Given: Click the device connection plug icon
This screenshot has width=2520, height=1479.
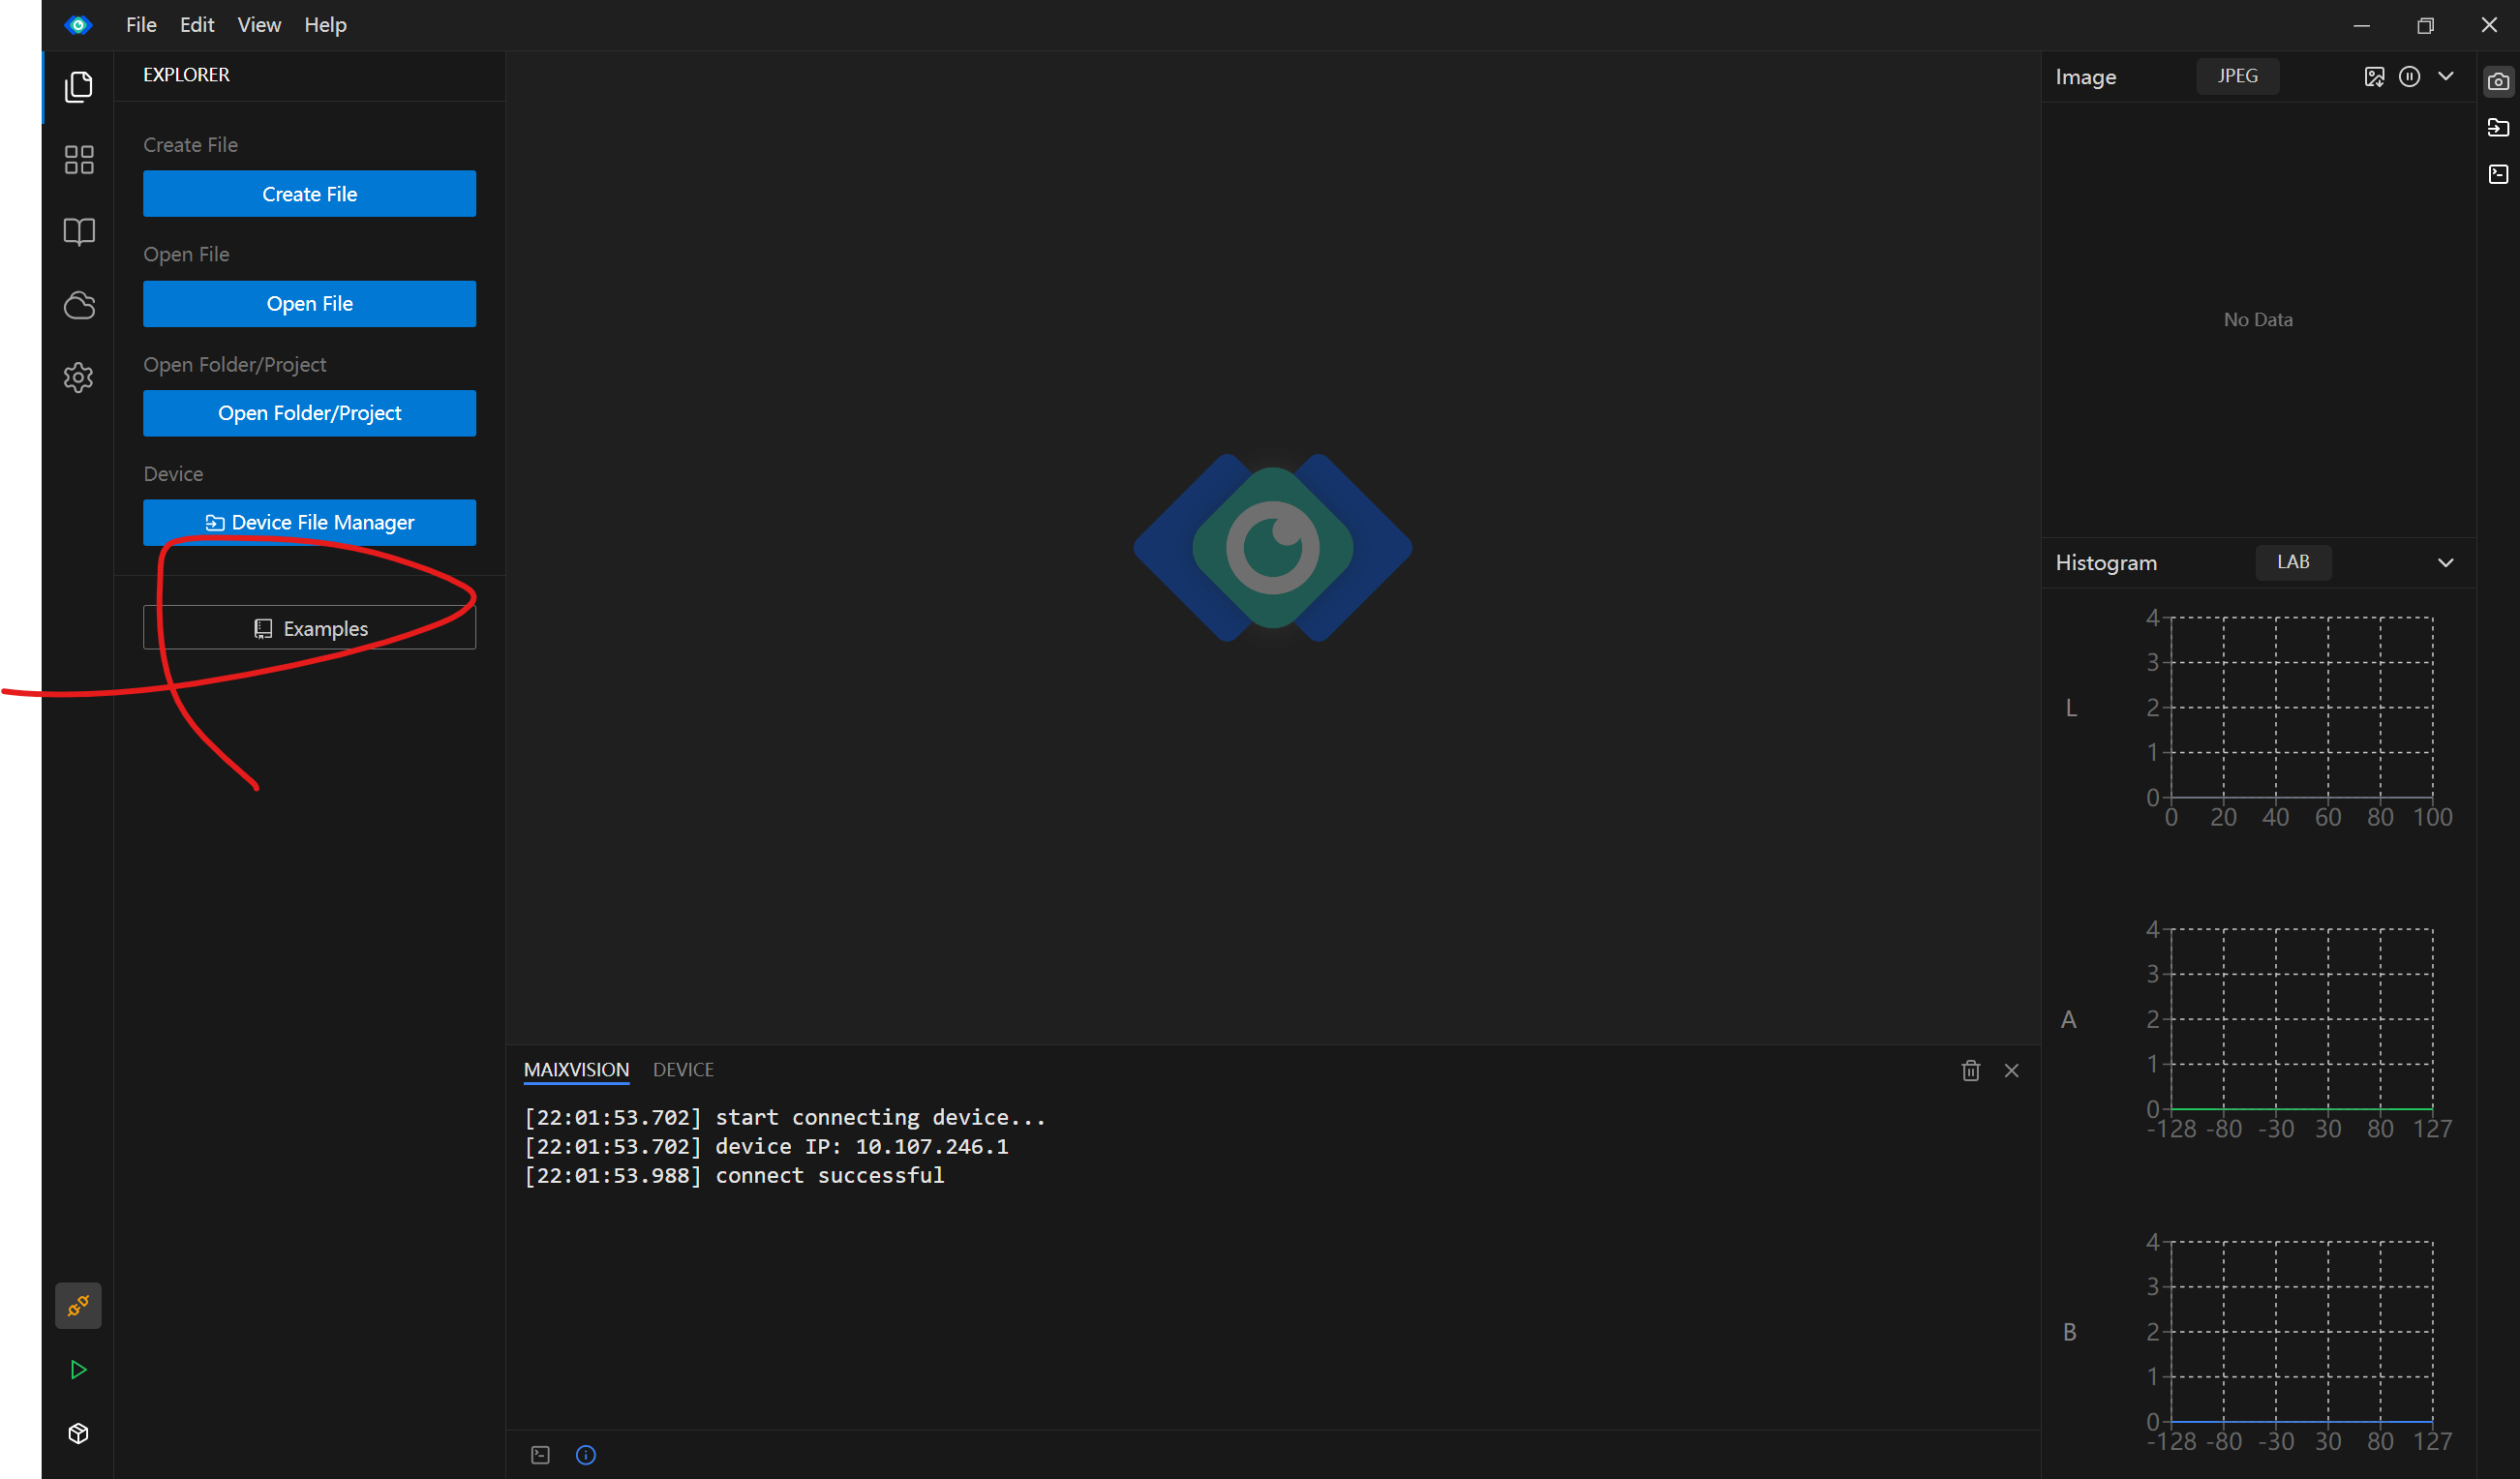Looking at the screenshot, I should click(x=78, y=1305).
